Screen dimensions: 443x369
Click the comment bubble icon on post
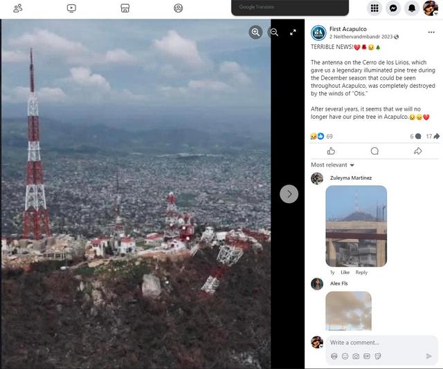[374, 151]
